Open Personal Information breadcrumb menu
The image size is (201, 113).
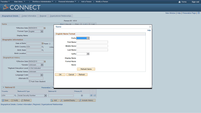67,2
